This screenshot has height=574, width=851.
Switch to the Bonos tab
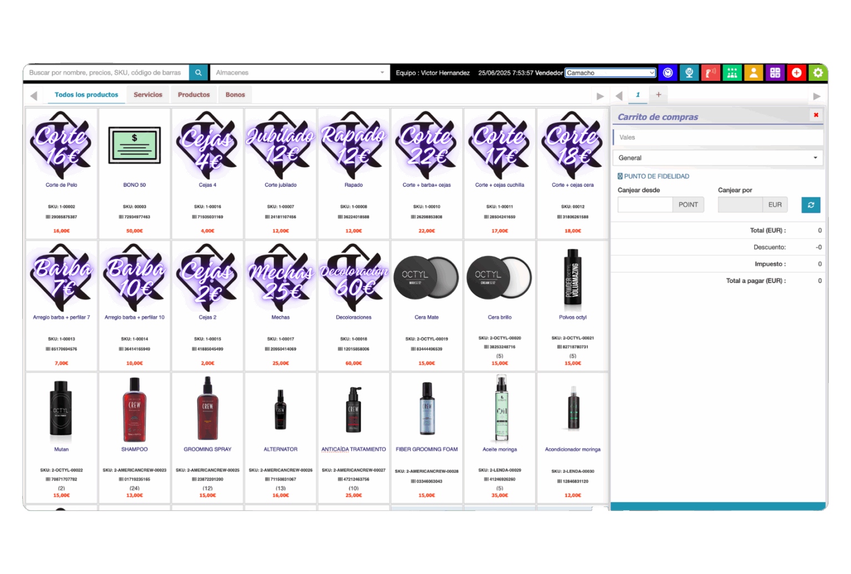pos(235,95)
